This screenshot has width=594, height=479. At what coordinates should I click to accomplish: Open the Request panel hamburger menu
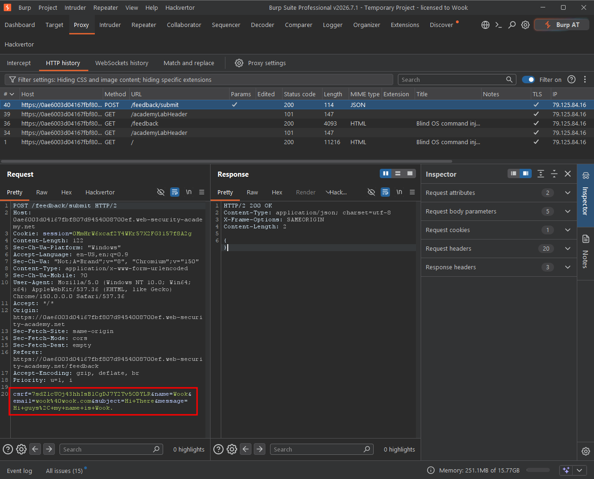(x=202, y=192)
